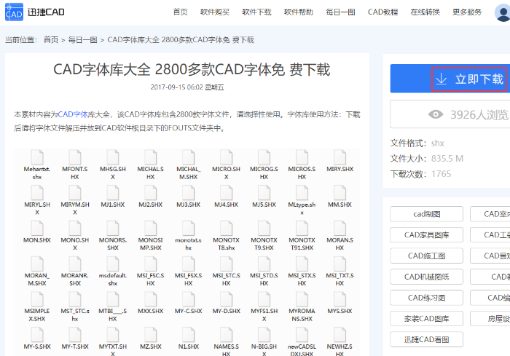Click the download count 1765
Screen dimensions: 510x356
point(441,173)
